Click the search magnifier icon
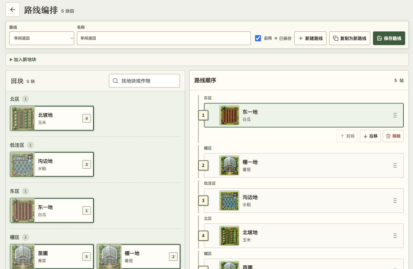413x269 pixels. click(x=115, y=81)
